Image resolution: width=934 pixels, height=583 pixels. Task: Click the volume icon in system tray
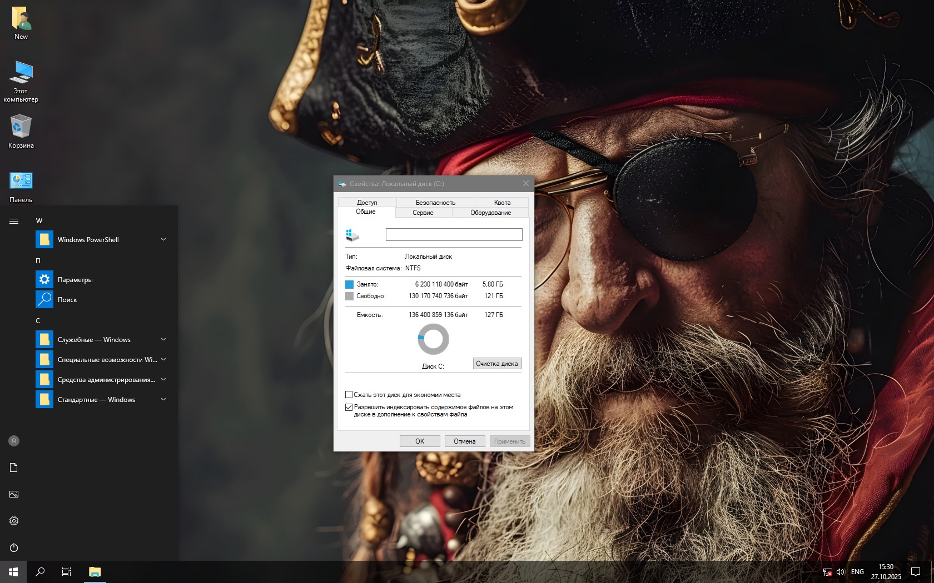tap(840, 571)
